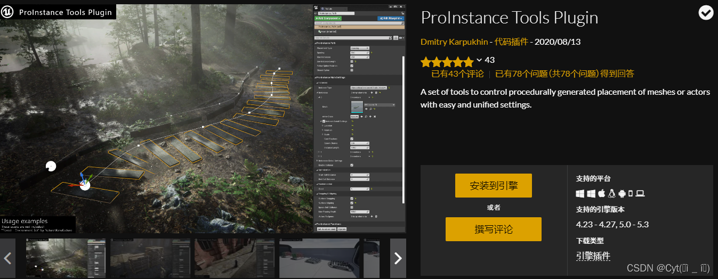Click the 安装到引擎 install button
Image resolution: width=718 pixels, height=279 pixels.
[494, 186]
